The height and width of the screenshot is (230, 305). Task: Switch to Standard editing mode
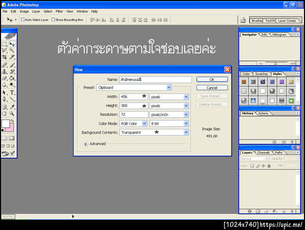5,138
